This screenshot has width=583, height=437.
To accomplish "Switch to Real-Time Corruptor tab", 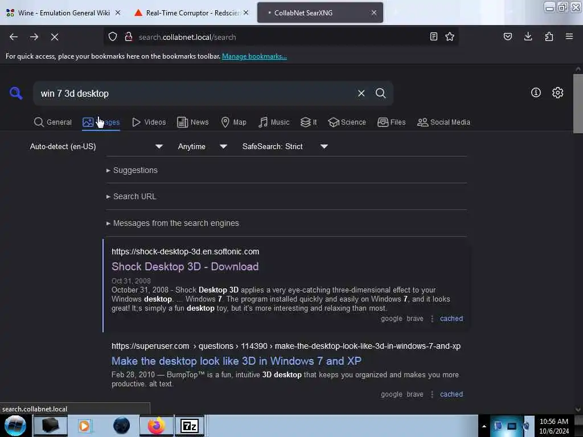I will tap(192, 13).
